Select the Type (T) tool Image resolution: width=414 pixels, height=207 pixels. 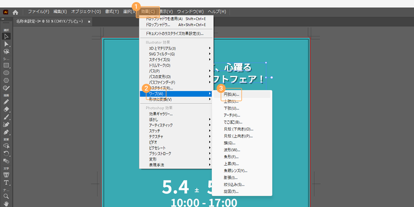point(6,183)
